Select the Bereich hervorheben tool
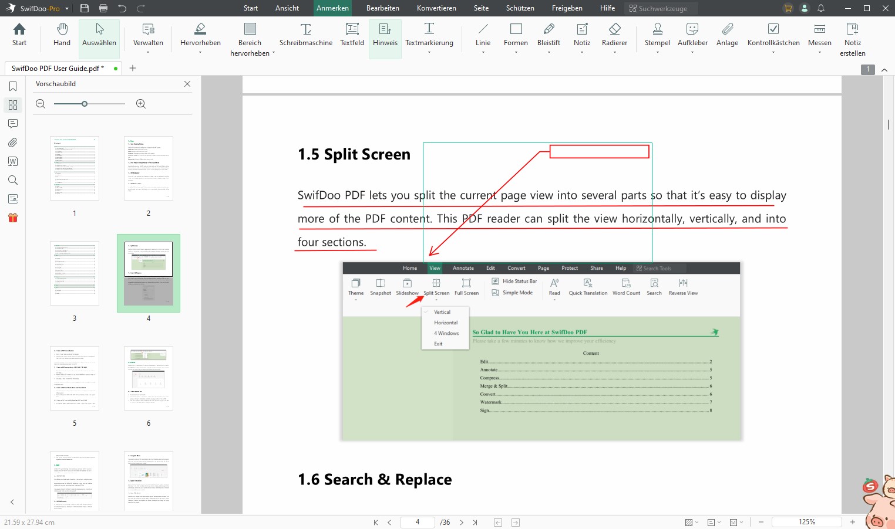Screen dimensions: 895x529 [250, 39]
